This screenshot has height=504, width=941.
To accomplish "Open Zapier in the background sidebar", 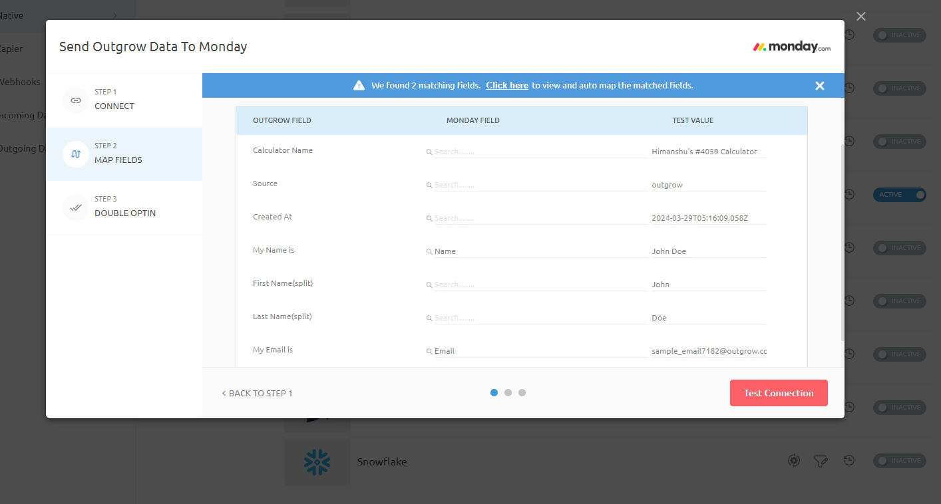I will [x=11, y=49].
